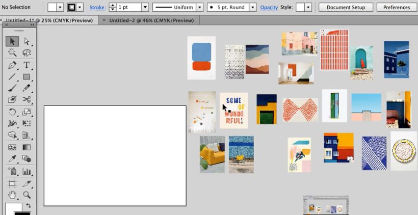Select the Free Transform tool
The image size is (418, 215).
coord(27,123)
